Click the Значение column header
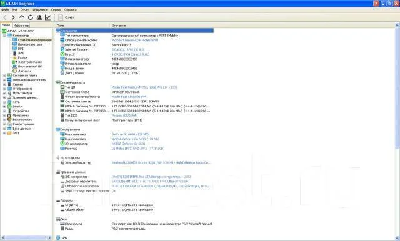Screen dimensions: 400x241 point(119,26)
